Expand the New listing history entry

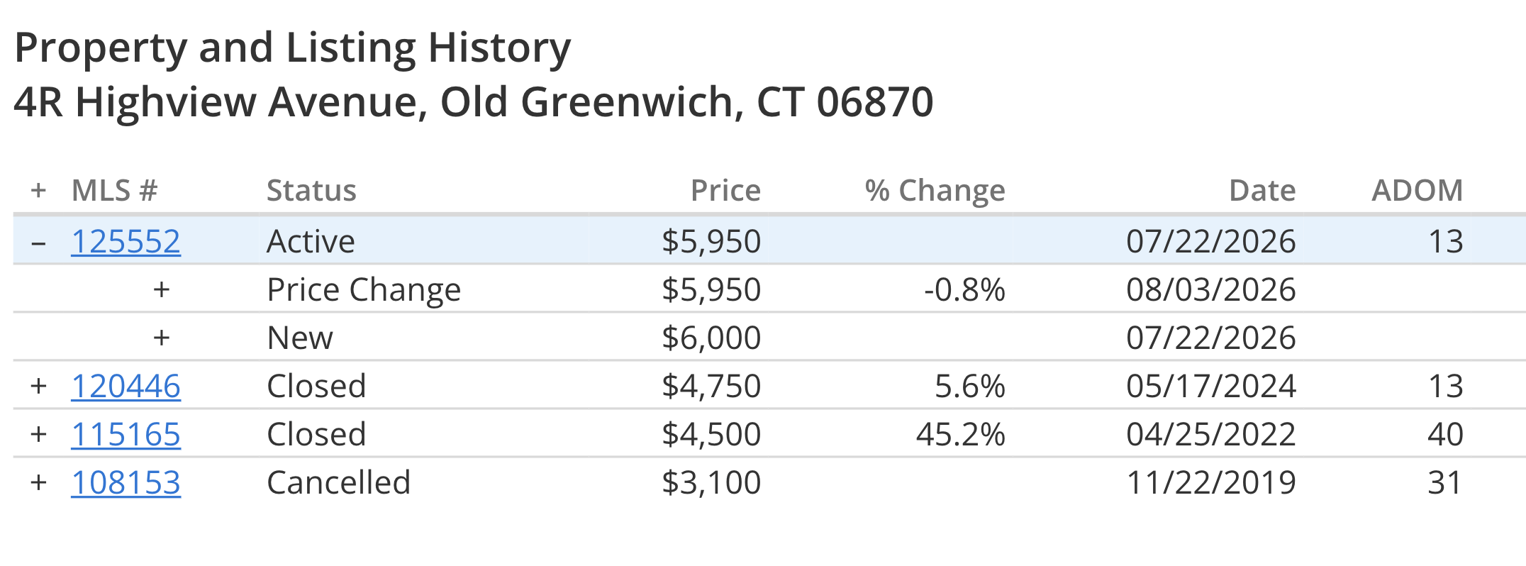coord(162,338)
